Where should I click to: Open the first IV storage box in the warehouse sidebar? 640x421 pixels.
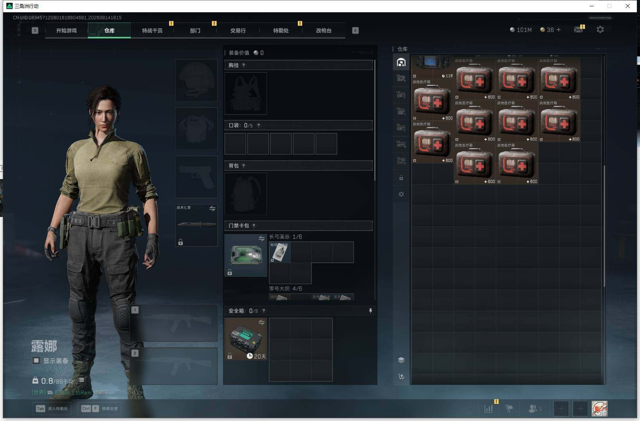pyautogui.click(x=401, y=78)
